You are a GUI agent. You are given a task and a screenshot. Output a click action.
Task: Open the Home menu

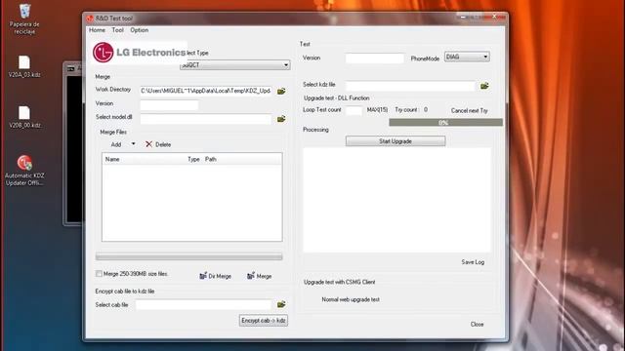(97, 30)
